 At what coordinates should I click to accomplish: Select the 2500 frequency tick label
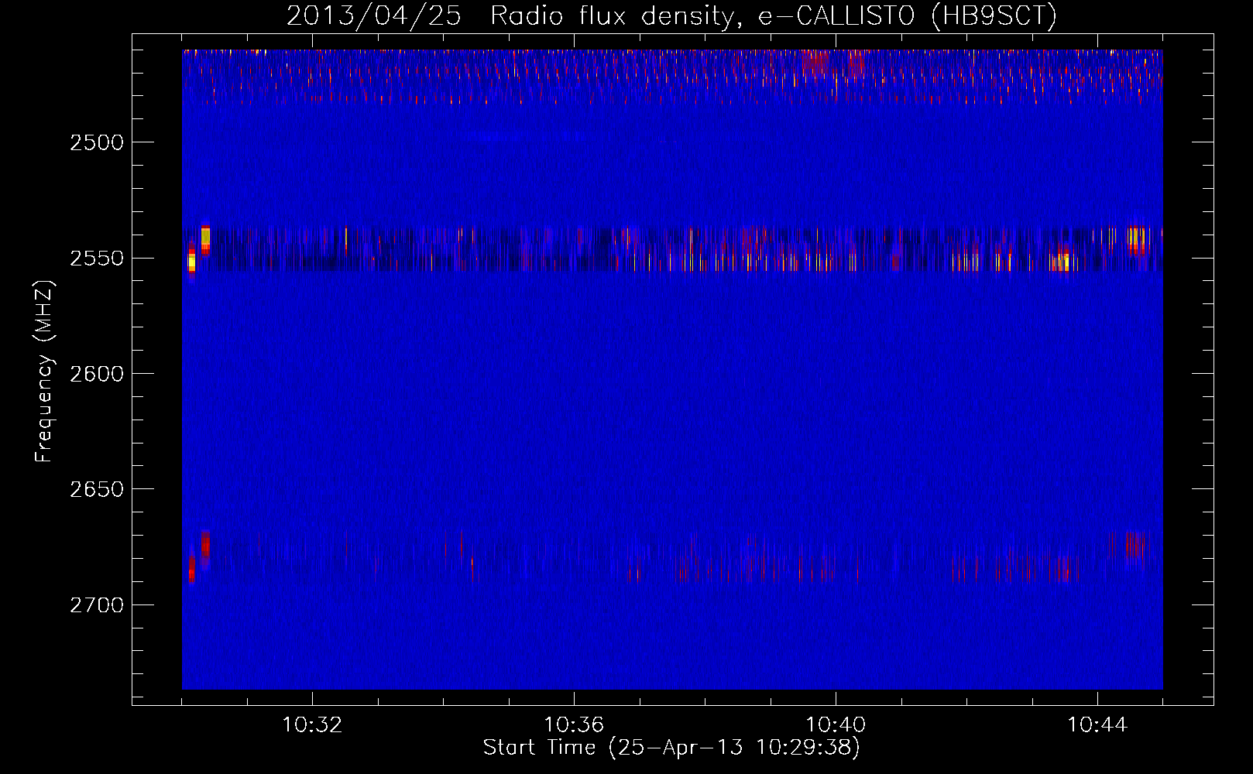click(x=96, y=142)
